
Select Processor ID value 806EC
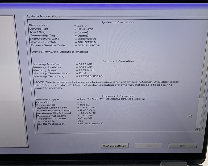85,105
